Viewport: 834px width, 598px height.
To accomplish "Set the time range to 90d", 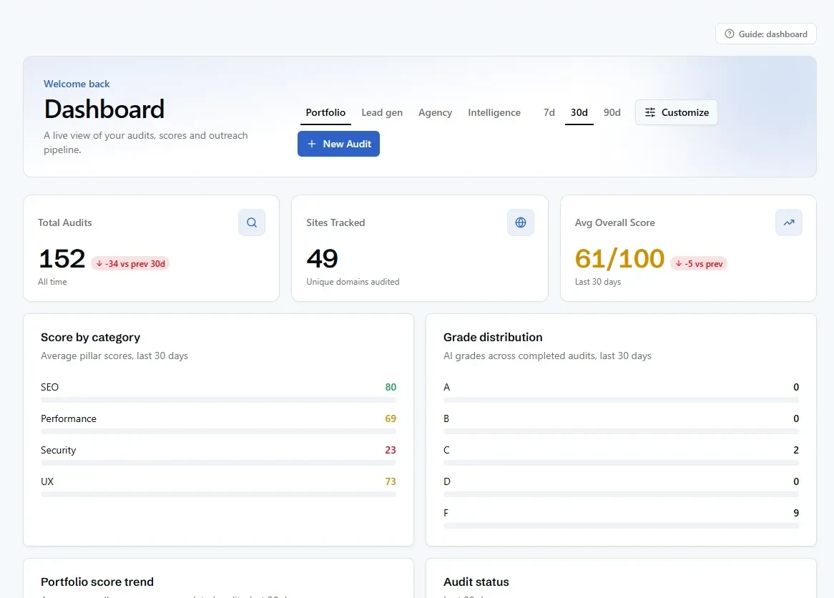I will tap(612, 112).
